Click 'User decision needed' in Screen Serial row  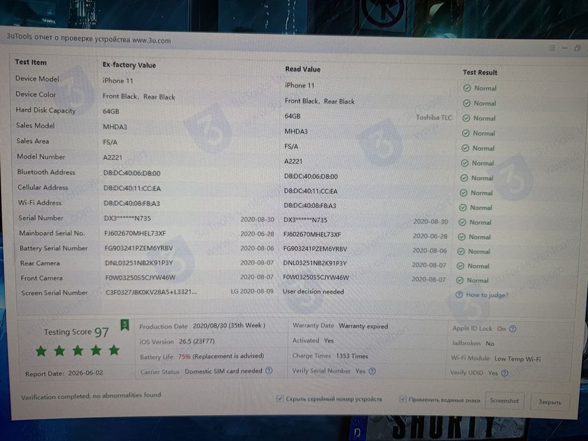pos(313,292)
